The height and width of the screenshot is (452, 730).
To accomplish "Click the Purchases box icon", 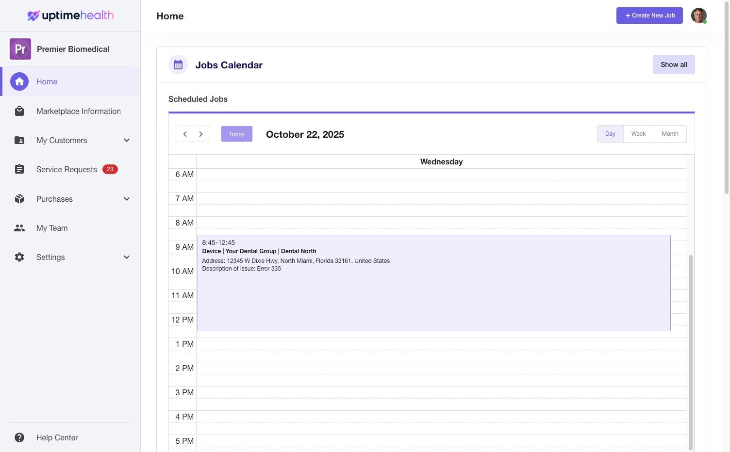I will point(19,199).
